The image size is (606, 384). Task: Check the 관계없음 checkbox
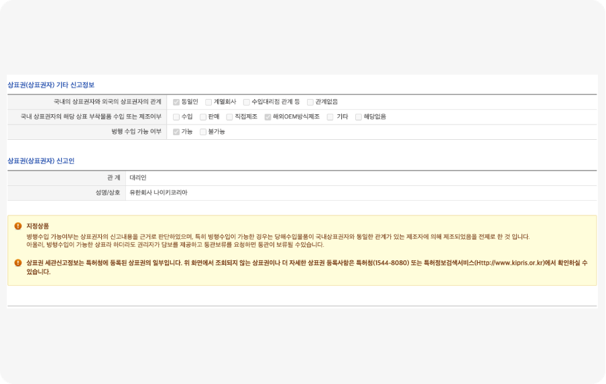point(310,102)
